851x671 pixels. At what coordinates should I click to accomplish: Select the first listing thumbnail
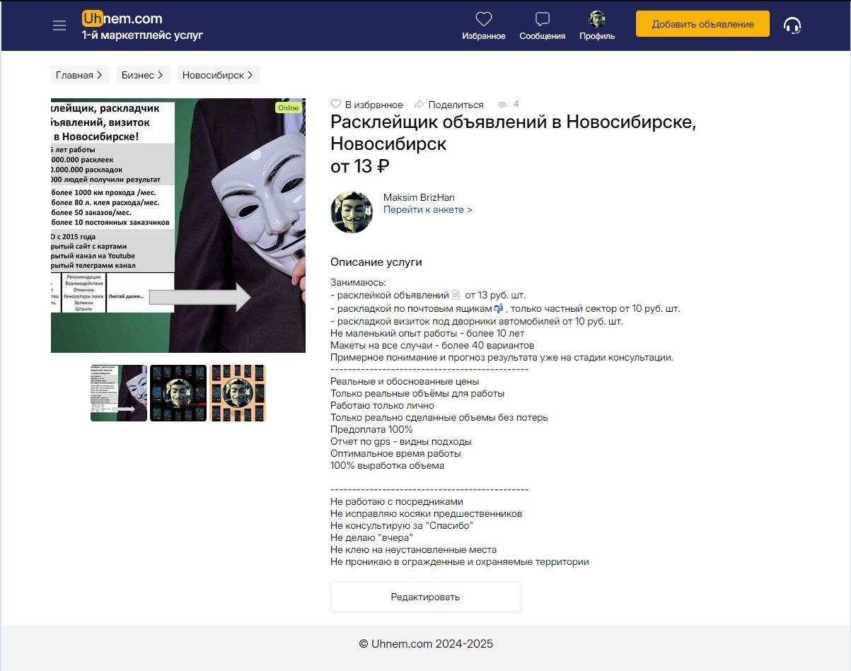118,392
